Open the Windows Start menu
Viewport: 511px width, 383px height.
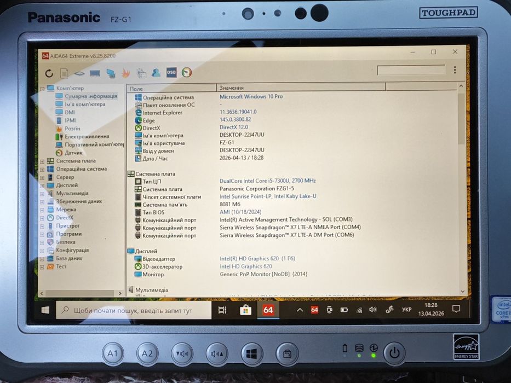45,310
